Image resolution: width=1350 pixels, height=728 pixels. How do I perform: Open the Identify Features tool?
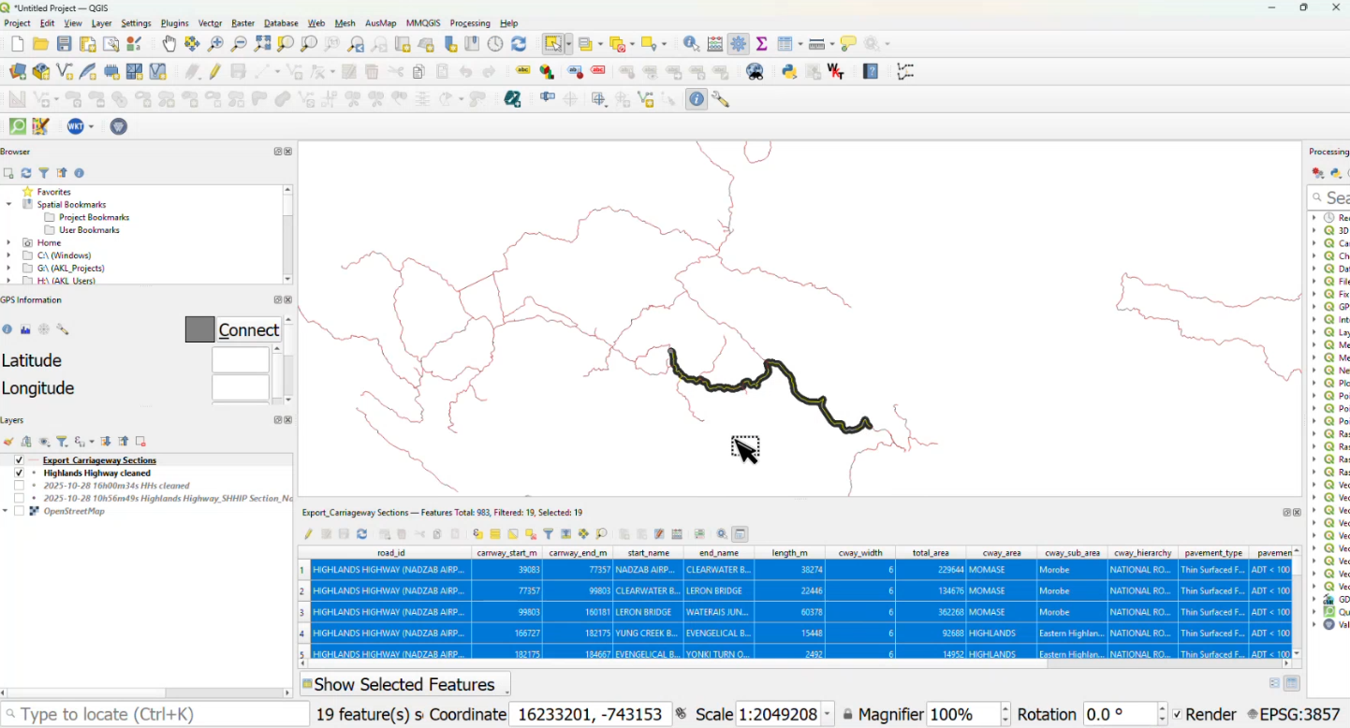pyautogui.click(x=691, y=44)
